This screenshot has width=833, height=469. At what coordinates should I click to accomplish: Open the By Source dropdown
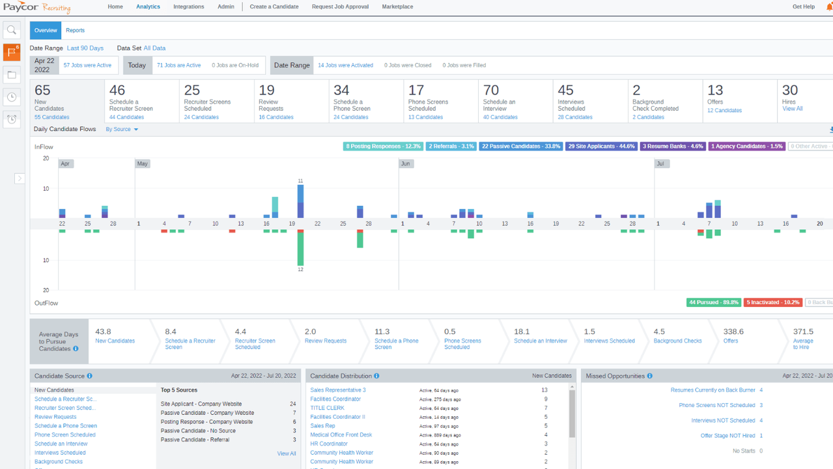(122, 130)
